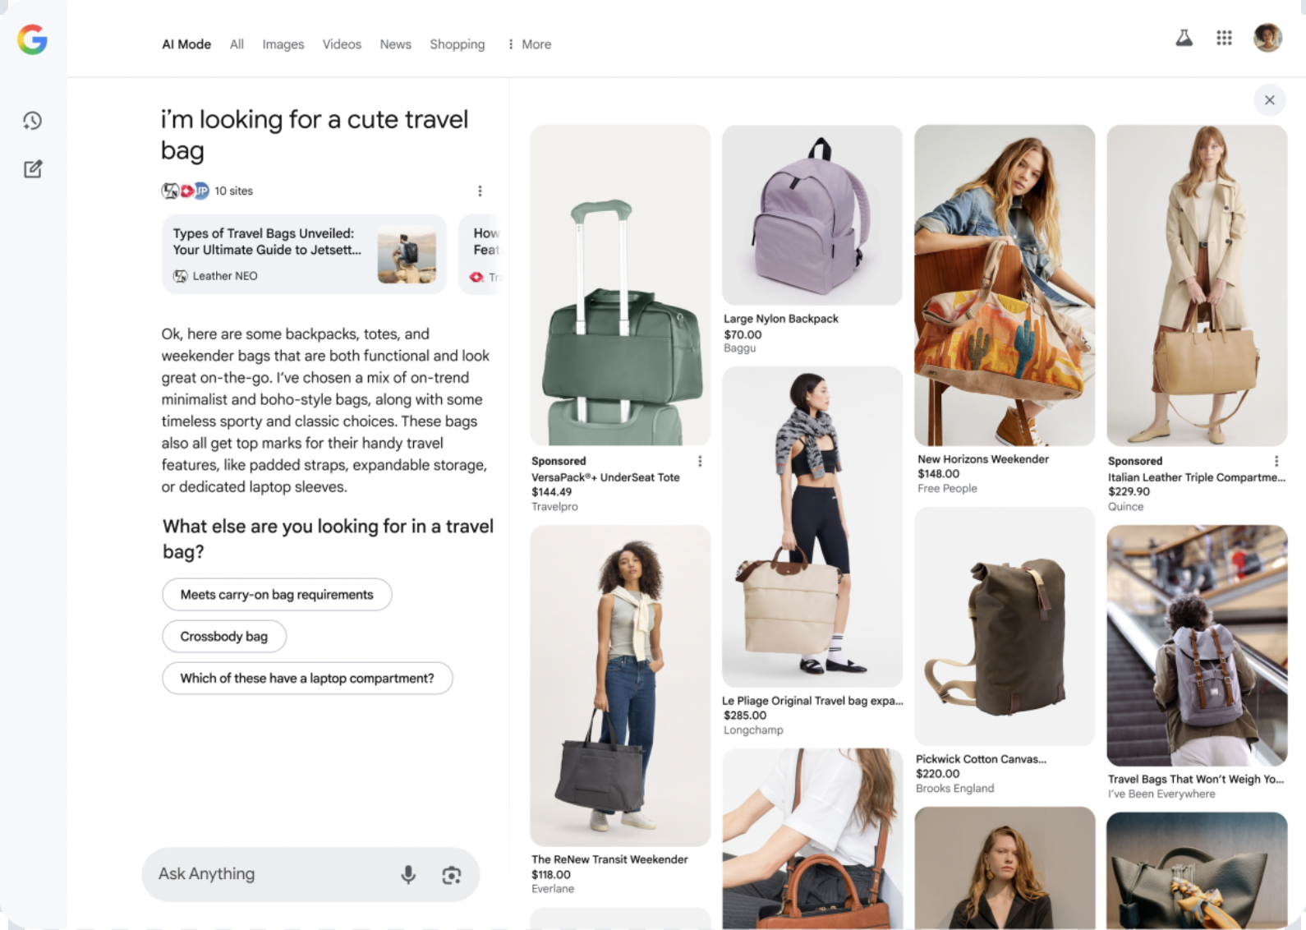Open the Google apps grid
Viewport: 1306px width, 930px height.
[1224, 38]
